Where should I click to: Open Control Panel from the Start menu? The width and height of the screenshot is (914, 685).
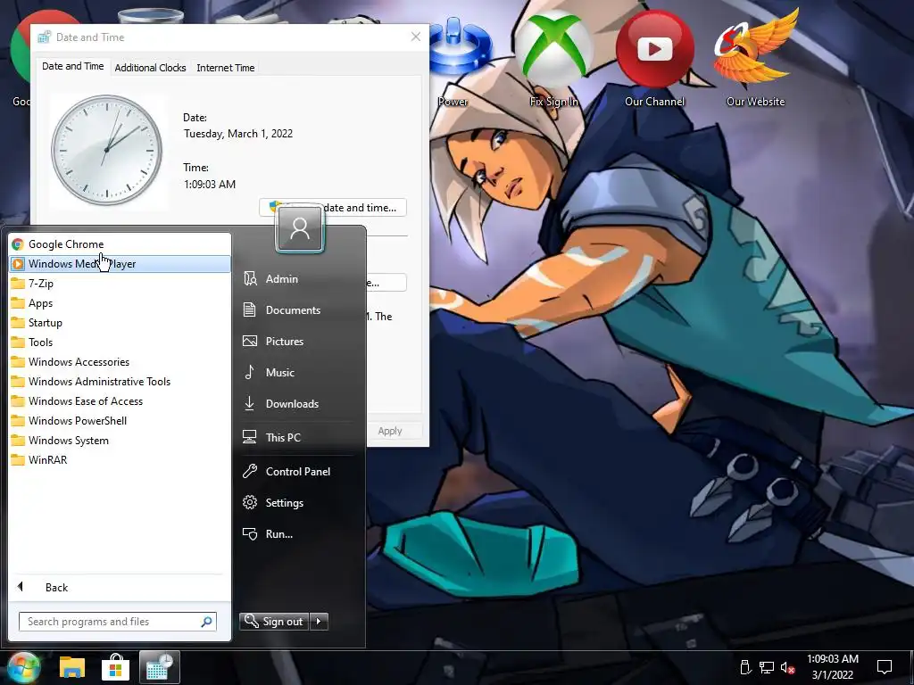tap(296, 471)
